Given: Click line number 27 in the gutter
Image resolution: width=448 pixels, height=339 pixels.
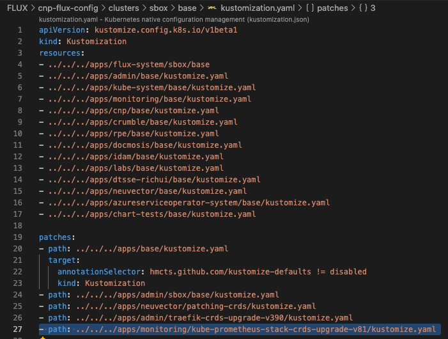Looking at the screenshot, I should pos(17,329).
